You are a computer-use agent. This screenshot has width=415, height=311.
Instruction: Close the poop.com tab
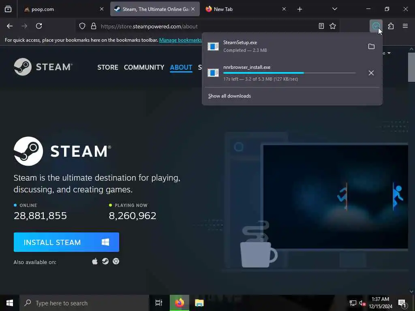click(x=102, y=9)
